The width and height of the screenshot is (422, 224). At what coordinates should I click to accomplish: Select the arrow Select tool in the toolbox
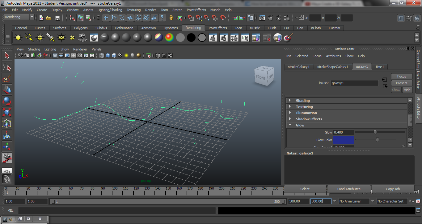pos(7,56)
